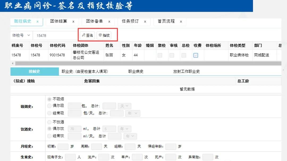Select the 经常吸 radio button

click(49, 113)
